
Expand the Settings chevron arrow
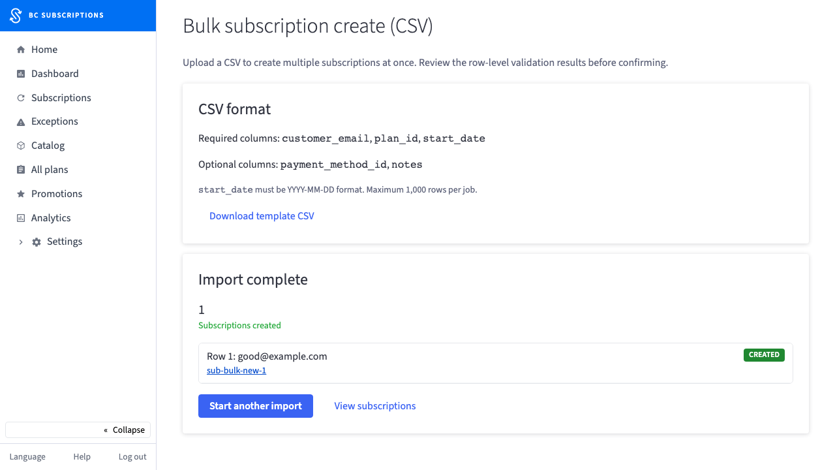pyautogui.click(x=21, y=242)
